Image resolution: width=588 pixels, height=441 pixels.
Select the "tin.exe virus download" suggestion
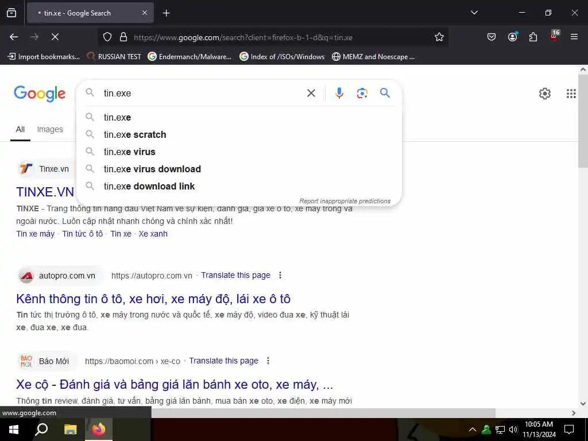coord(239,169)
